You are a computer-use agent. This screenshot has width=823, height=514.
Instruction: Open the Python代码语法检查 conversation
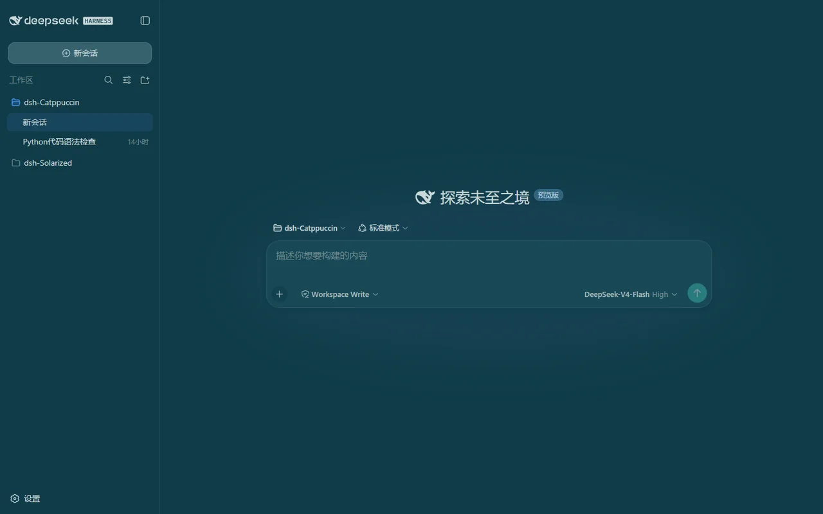point(80,142)
